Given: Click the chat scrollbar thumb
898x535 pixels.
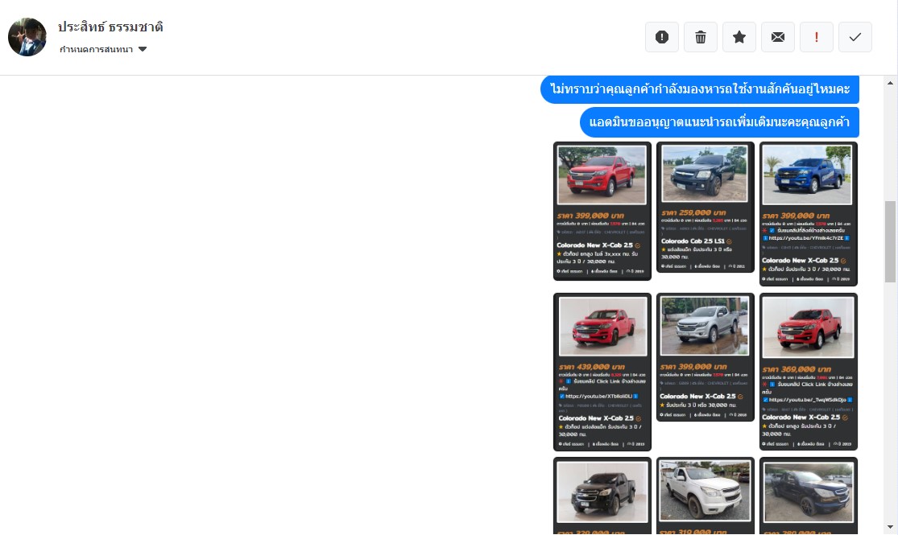Looking at the screenshot, I should point(890,241).
